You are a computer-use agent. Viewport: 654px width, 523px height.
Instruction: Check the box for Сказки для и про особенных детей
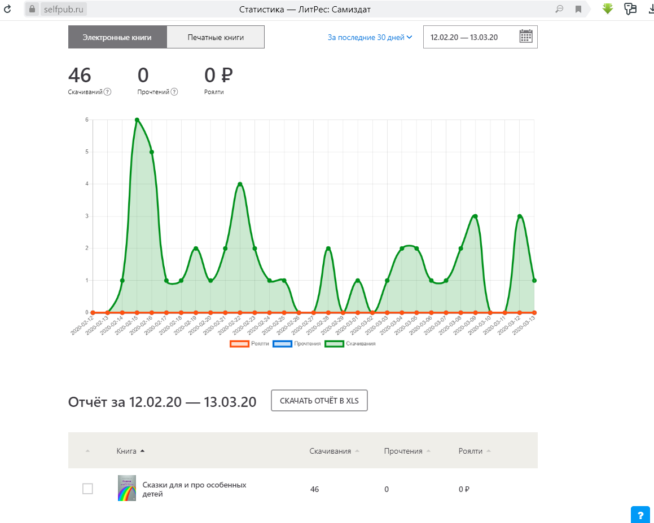tap(87, 489)
